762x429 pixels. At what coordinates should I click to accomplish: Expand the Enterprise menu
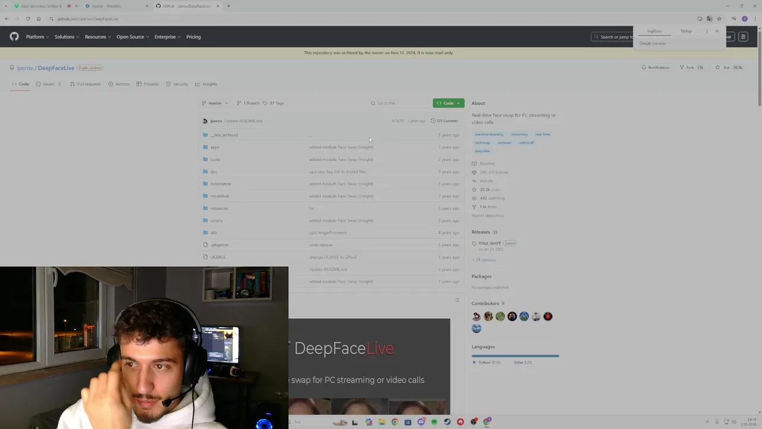tap(167, 37)
